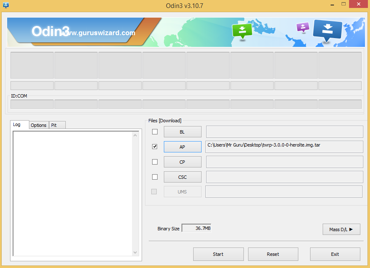The image size is (370, 268).
Task: Browse for an AP file
Action: pyautogui.click(x=183, y=147)
